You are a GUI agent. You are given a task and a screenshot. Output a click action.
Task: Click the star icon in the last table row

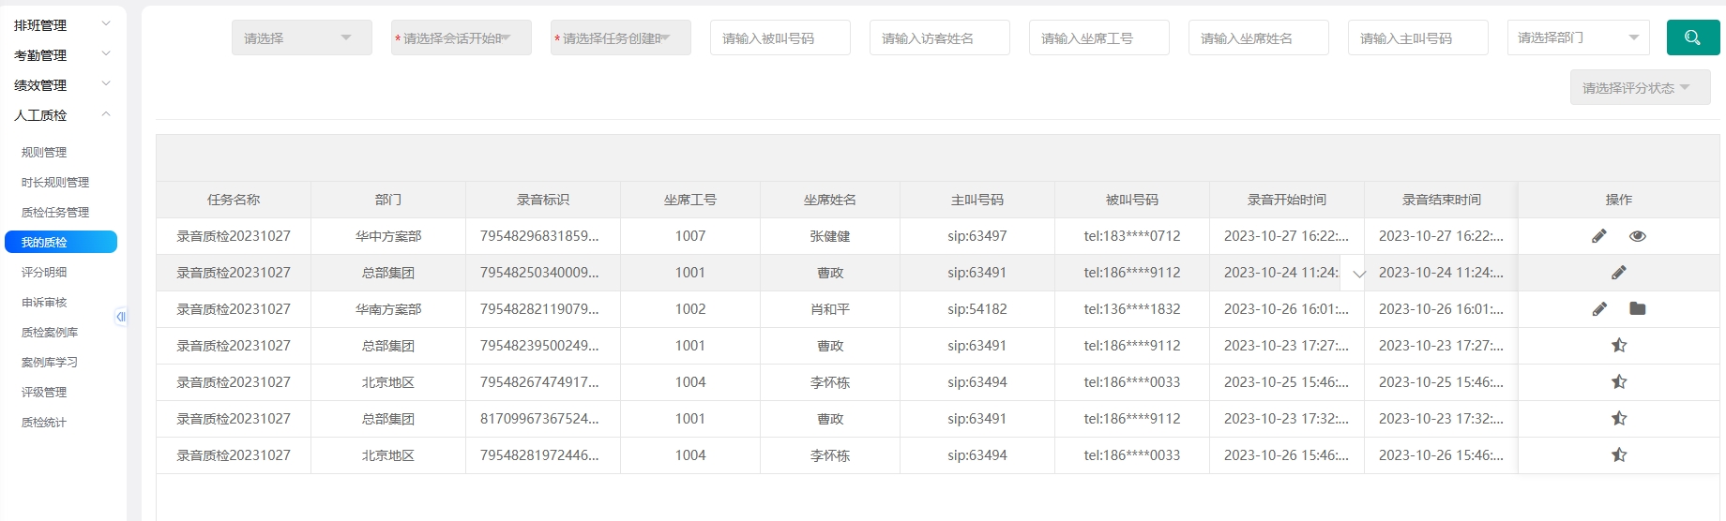tap(1619, 455)
